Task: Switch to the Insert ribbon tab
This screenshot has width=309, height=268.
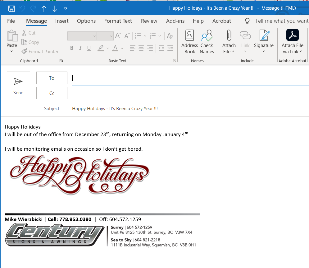Action: point(62,21)
